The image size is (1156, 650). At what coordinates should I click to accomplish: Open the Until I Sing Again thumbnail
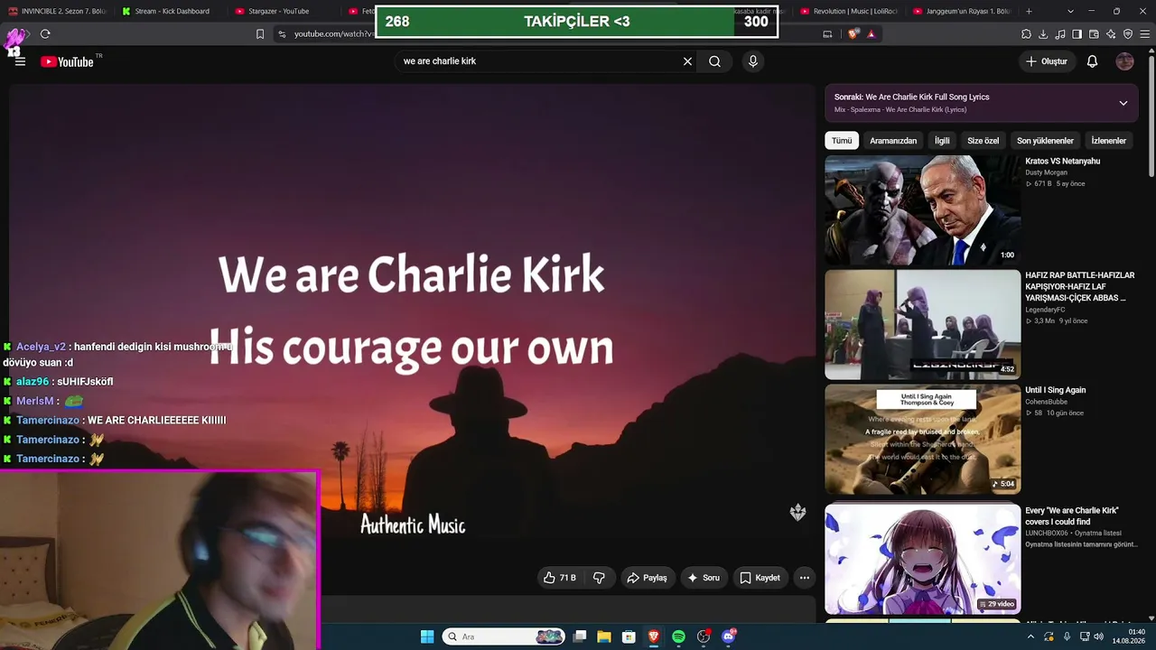922,440
